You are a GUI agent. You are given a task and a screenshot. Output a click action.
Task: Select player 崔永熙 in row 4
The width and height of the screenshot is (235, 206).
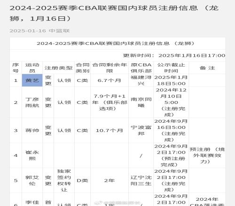tap(32, 155)
